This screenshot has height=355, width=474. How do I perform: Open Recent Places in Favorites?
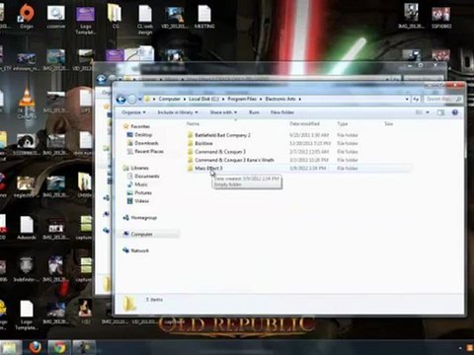click(149, 151)
